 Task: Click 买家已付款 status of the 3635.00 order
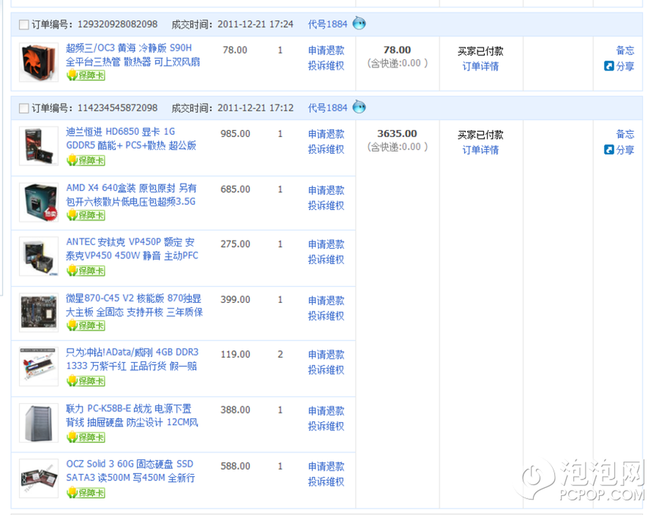(x=480, y=135)
